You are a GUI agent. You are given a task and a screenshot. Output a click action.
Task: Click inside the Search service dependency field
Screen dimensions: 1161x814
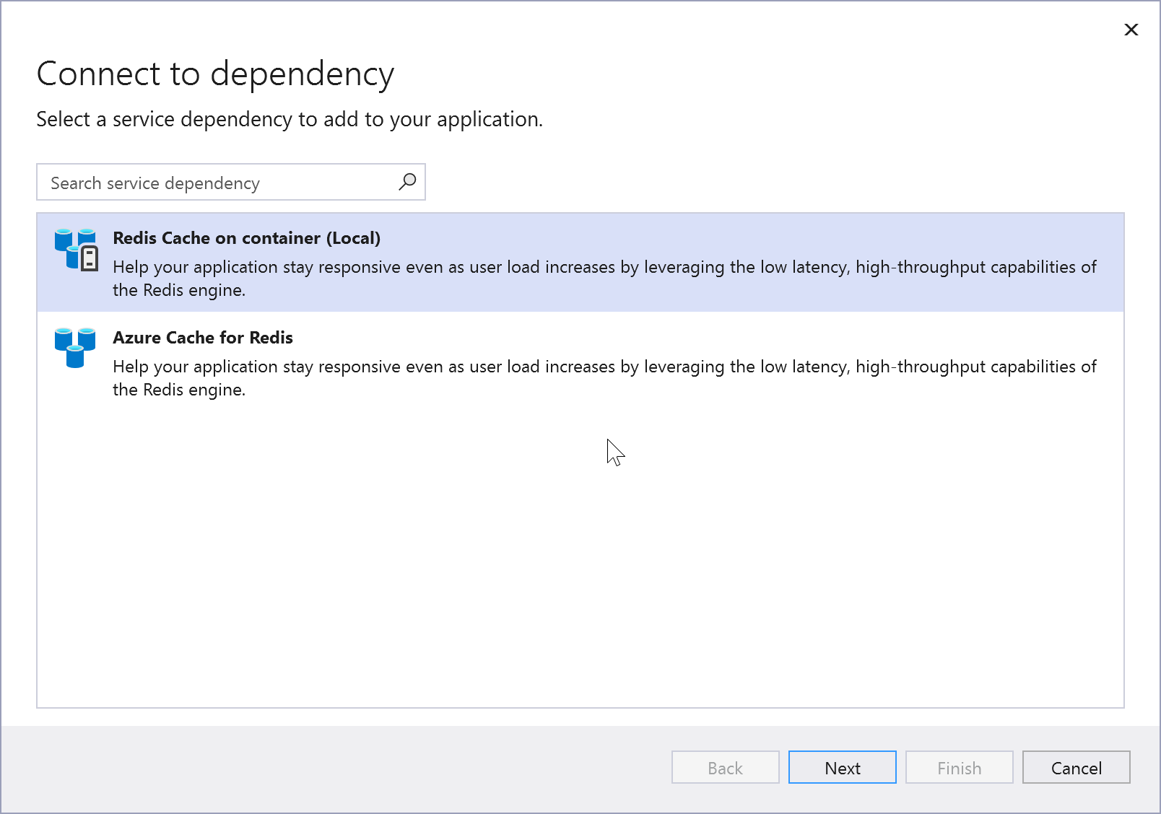(x=202, y=182)
